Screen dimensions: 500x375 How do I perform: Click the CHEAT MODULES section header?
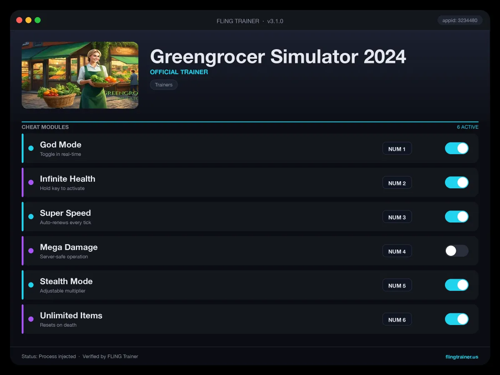coord(45,127)
